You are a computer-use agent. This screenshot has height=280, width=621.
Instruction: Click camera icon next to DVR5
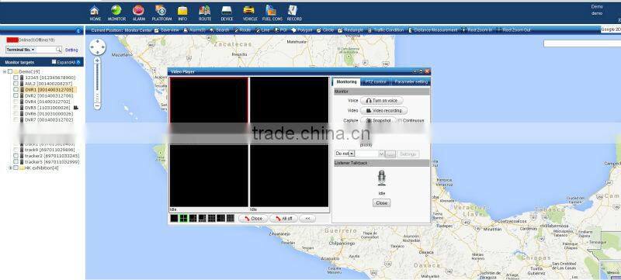click(x=75, y=108)
